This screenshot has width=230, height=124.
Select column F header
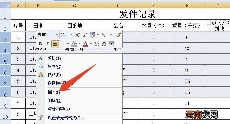coord(187,6)
